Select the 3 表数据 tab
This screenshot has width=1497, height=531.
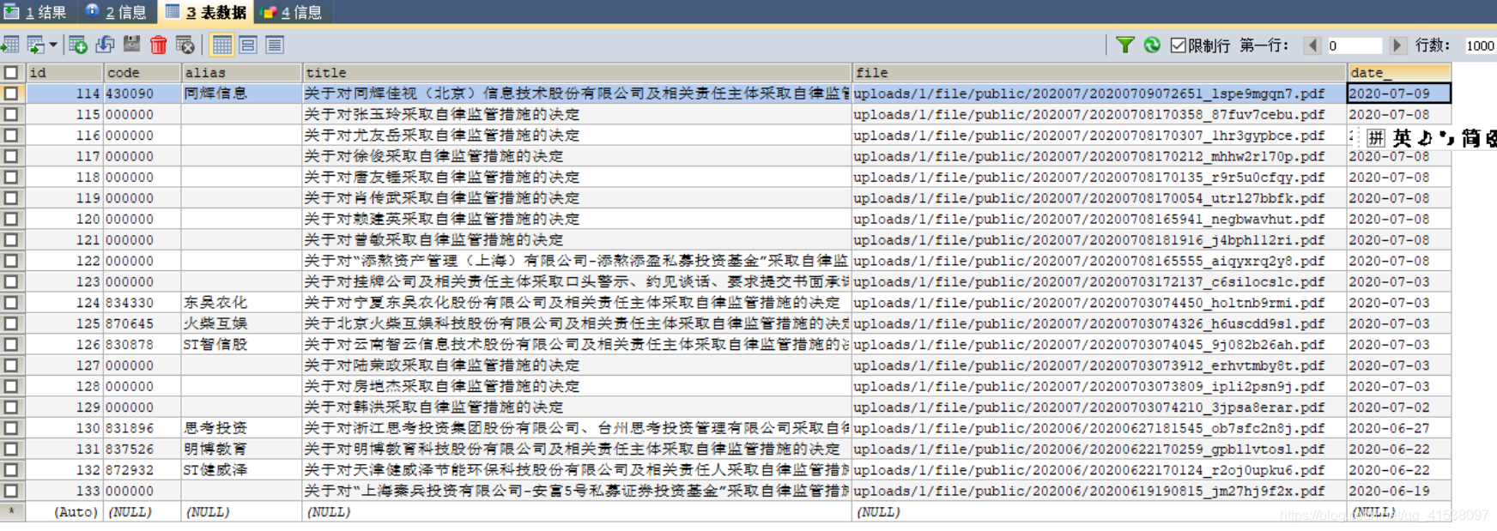[x=206, y=12]
